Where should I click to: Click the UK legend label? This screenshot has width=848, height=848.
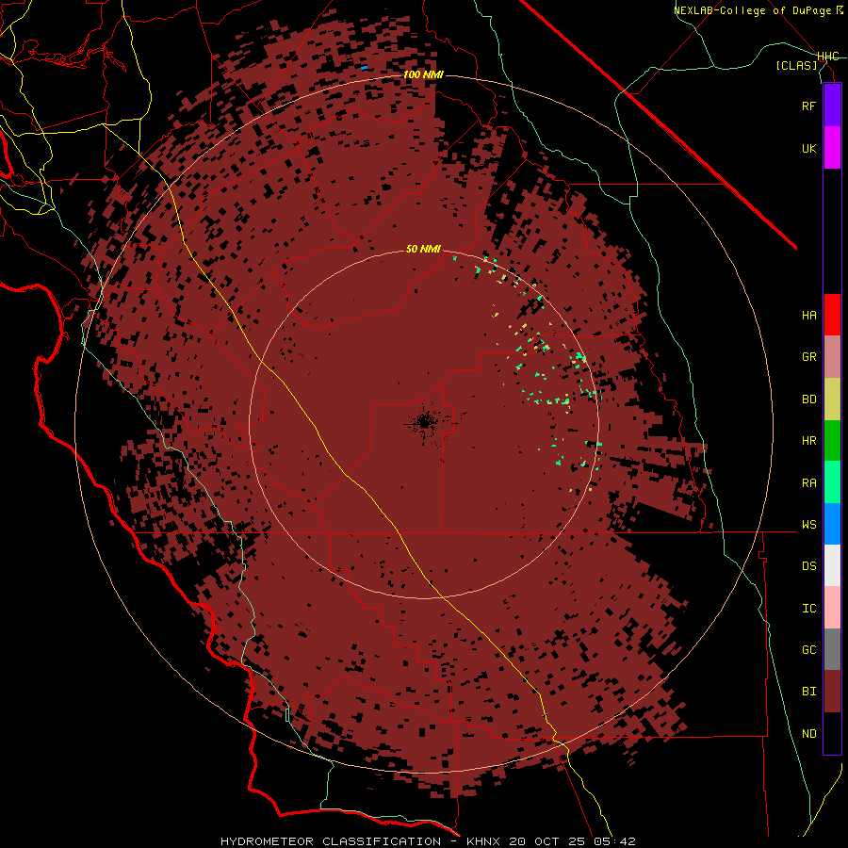coord(809,148)
